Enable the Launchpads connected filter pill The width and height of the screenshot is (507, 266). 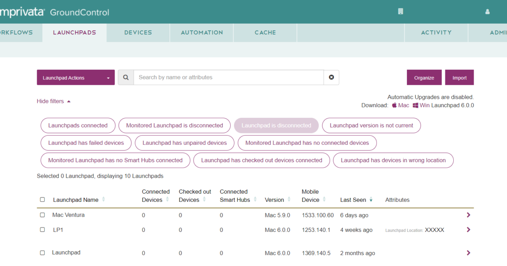78,125
